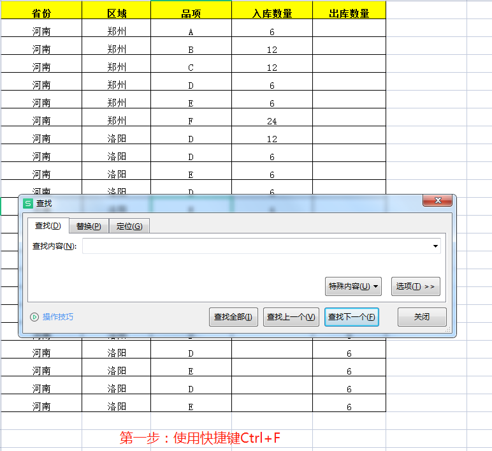Select 入库数量 12 in row B
This screenshot has width=492, height=451.
pyautogui.click(x=272, y=46)
